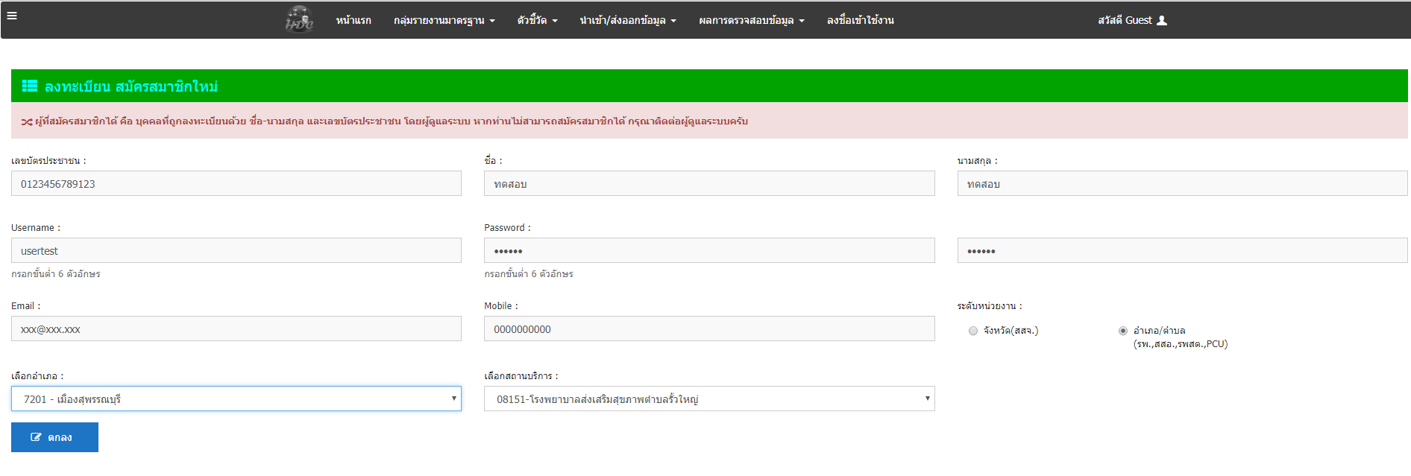Click the เลขบัตรประชาชน ID number field
Viewport: 1411px width, 476px height.
pyautogui.click(x=236, y=184)
